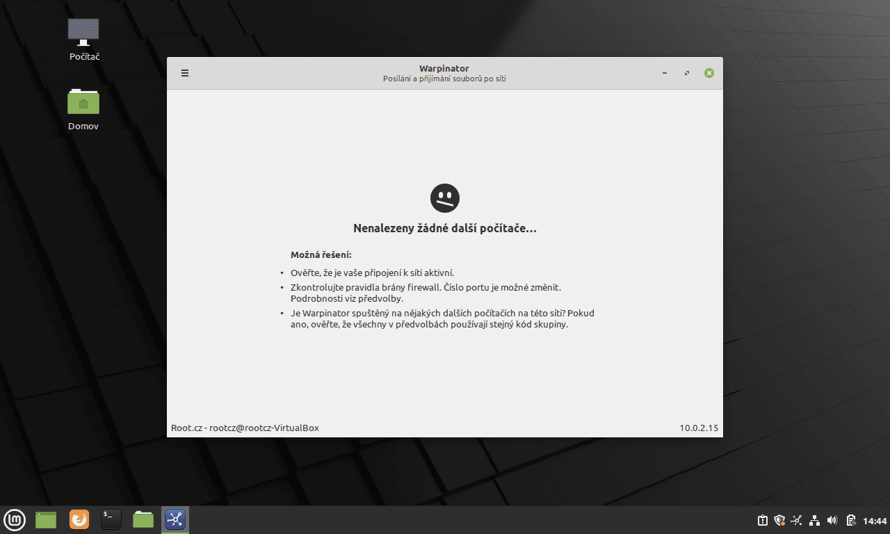Screen dimensions: 890x534
Task: Restore the Warpinator window size
Action: [686, 72]
